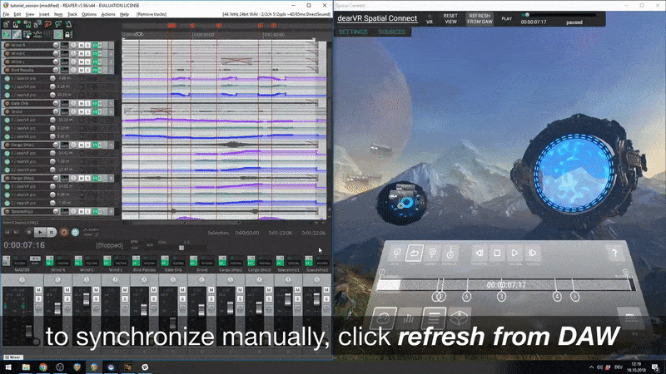Open the Actions menu in REAPER
Viewport: 666px width, 374px height.
tap(108, 14)
